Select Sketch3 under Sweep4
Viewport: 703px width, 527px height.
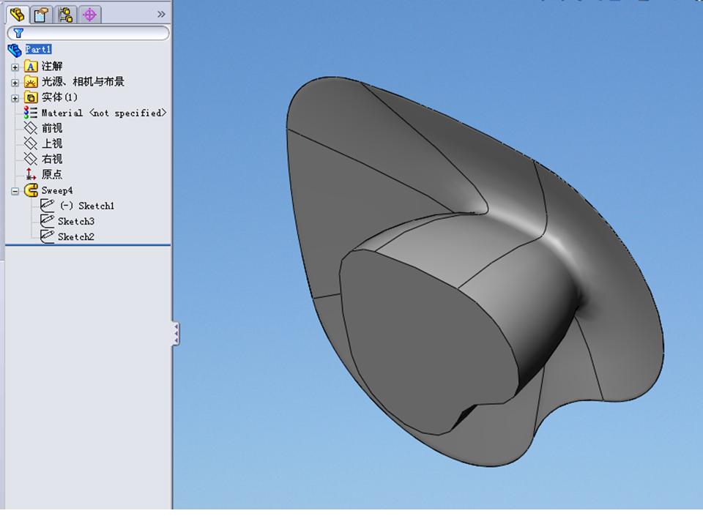76,221
